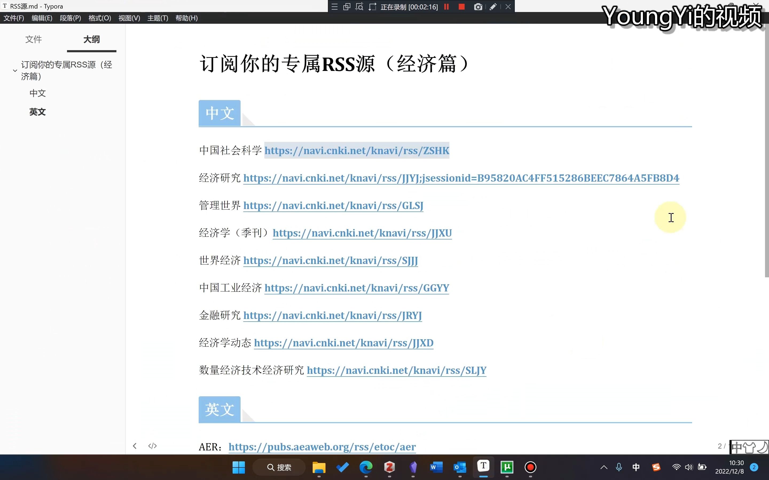Open Wi-Fi network settings
Image resolution: width=769 pixels, height=480 pixels.
pos(676,467)
